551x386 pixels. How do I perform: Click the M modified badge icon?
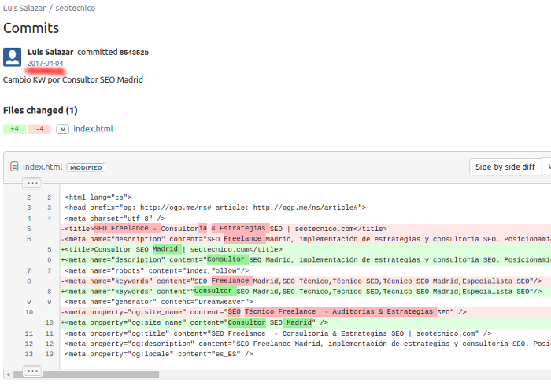[62, 129]
